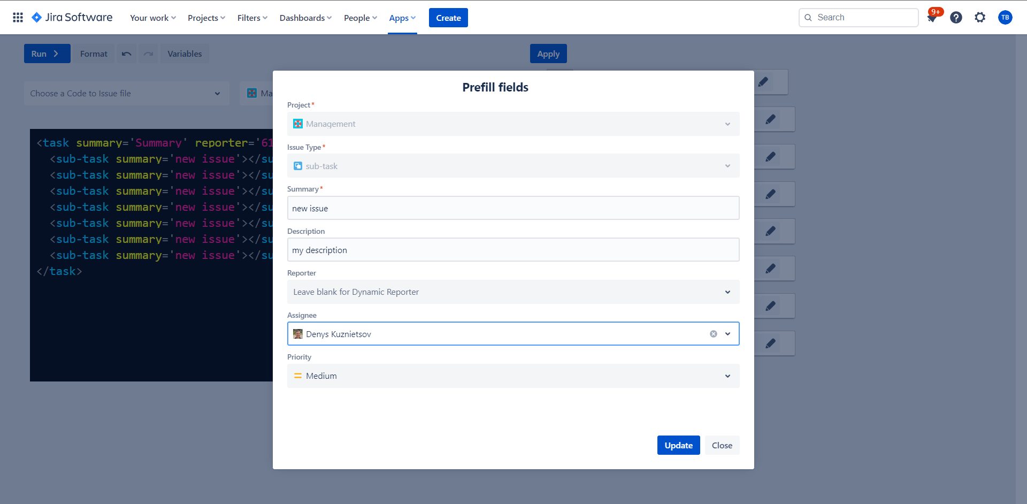The height and width of the screenshot is (504, 1027).
Task: Open the Apps menu
Action: coord(402,18)
